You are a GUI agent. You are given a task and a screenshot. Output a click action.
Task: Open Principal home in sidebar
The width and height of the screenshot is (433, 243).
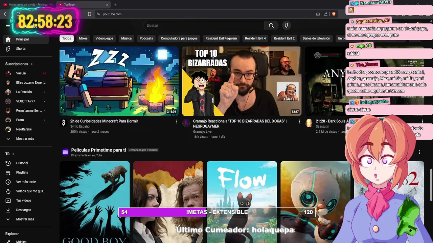click(x=26, y=39)
